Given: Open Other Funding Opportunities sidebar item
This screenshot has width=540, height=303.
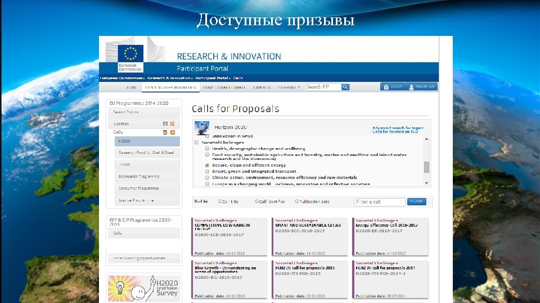Looking at the screenshot, I should click(x=144, y=258).
